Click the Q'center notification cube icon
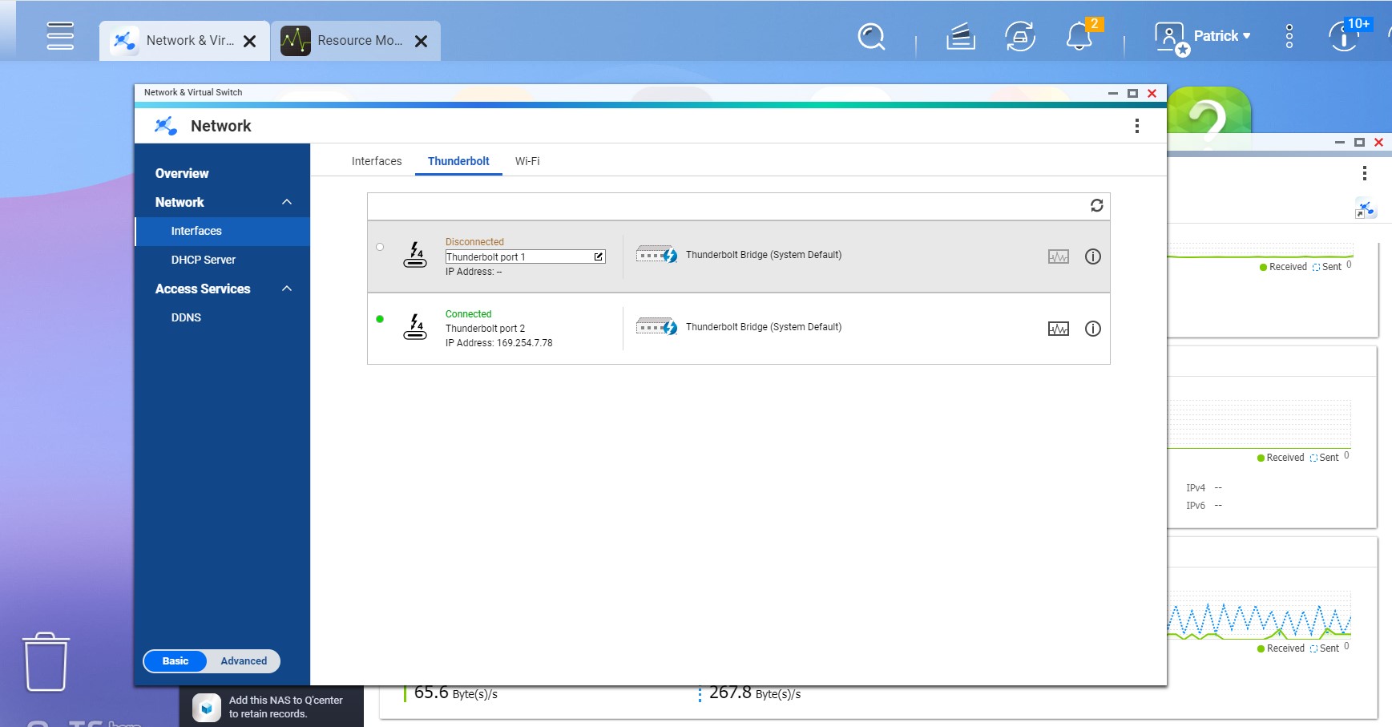The width and height of the screenshot is (1392, 727). [x=207, y=708]
